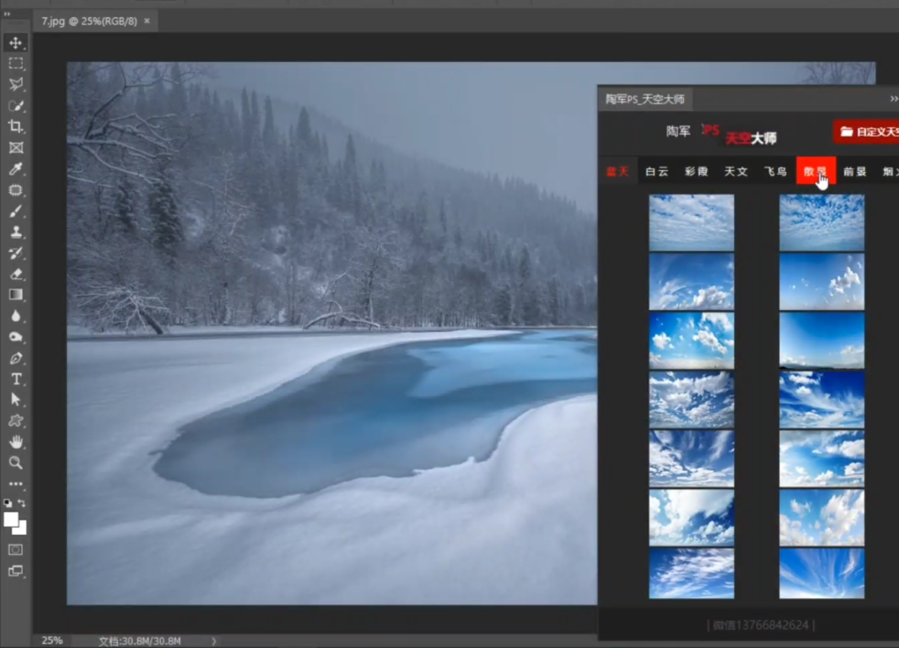This screenshot has width=899, height=648.
Task: Select the Eyedropper tool
Action: pyautogui.click(x=16, y=169)
